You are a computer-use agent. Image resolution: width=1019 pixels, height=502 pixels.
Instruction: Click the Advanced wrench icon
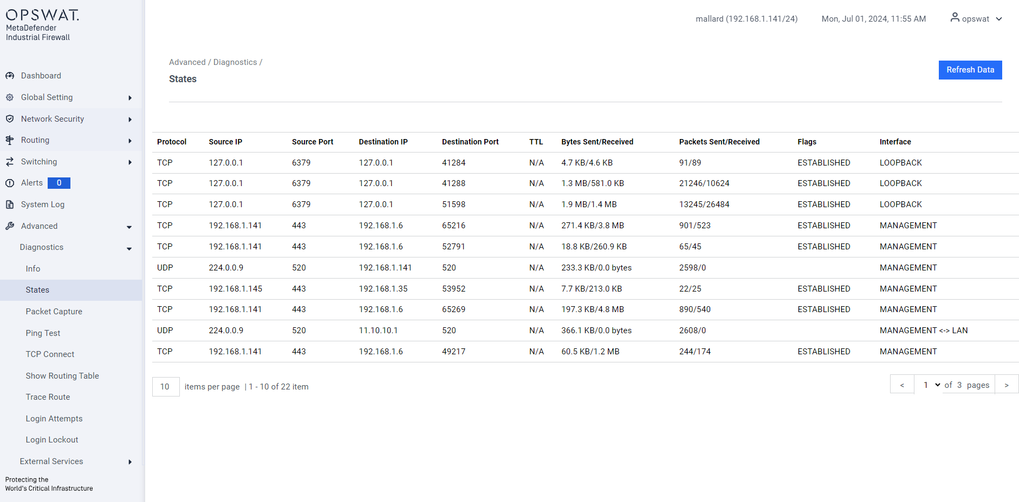pos(10,226)
